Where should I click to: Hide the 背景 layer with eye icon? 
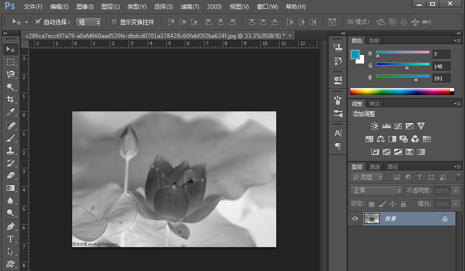tap(355, 218)
